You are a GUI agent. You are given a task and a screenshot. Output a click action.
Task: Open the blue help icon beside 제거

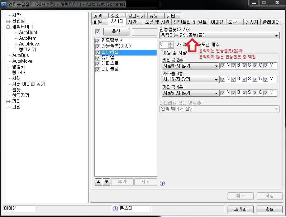click(162, 183)
